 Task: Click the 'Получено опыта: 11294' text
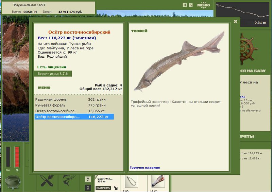click(29, 5)
